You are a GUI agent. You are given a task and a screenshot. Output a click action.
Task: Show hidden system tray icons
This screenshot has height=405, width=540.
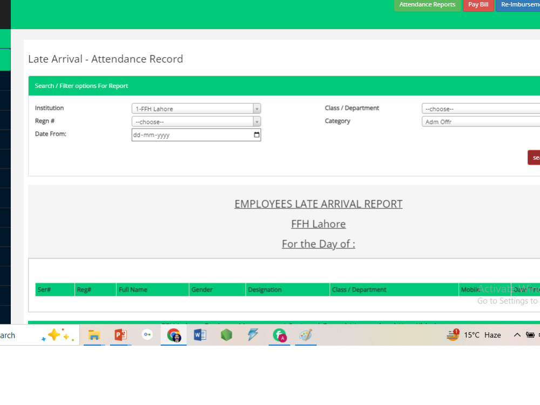(517, 335)
